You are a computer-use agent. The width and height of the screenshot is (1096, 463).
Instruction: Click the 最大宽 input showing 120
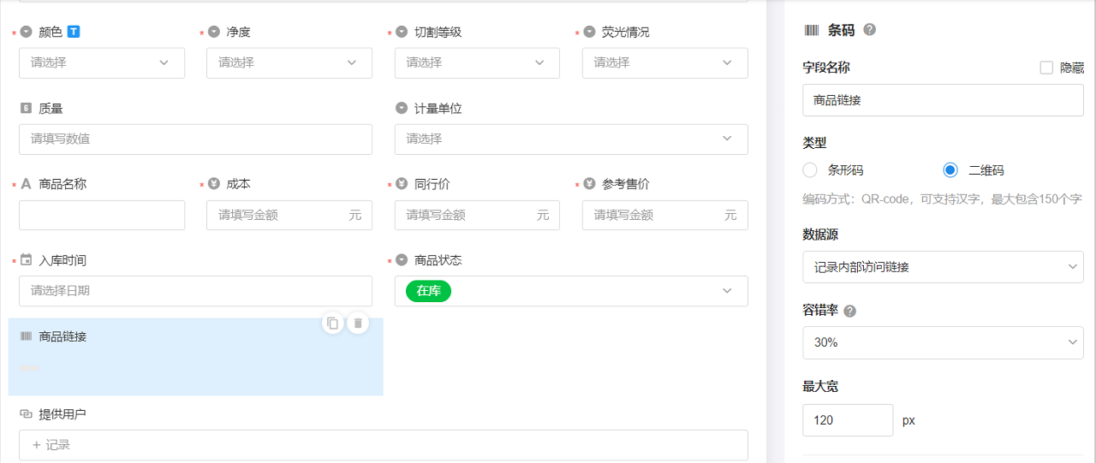[848, 420]
